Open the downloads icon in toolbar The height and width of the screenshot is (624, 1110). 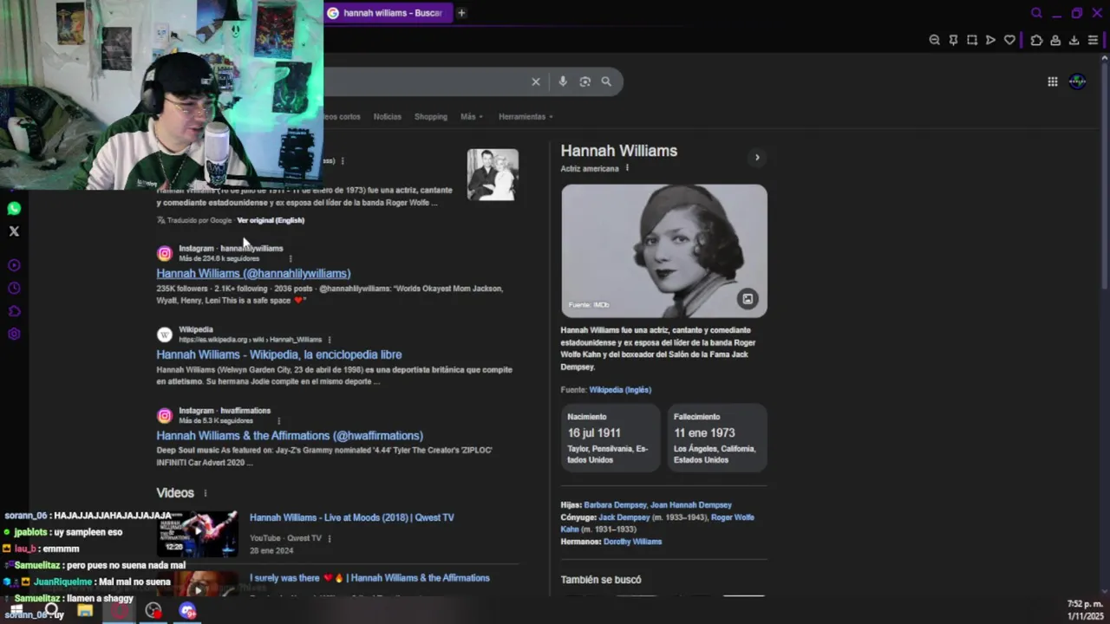pyautogui.click(x=1074, y=40)
